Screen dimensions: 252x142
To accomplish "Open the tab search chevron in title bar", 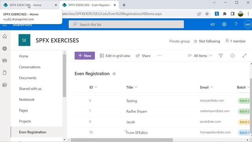I will click(x=214, y=3).
